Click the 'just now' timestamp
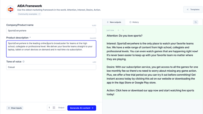This screenshot has width=203, height=114. tap(110, 30)
